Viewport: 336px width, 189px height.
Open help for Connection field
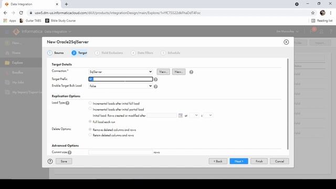(x=191, y=72)
